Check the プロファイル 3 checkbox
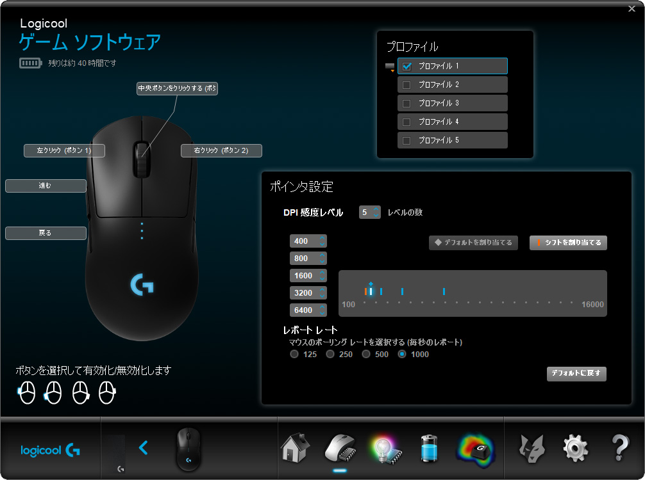 click(x=406, y=104)
